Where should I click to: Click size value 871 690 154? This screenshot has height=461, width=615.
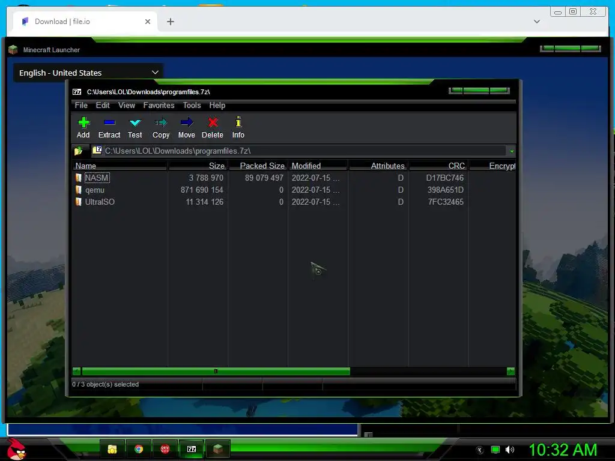tap(202, 190)
